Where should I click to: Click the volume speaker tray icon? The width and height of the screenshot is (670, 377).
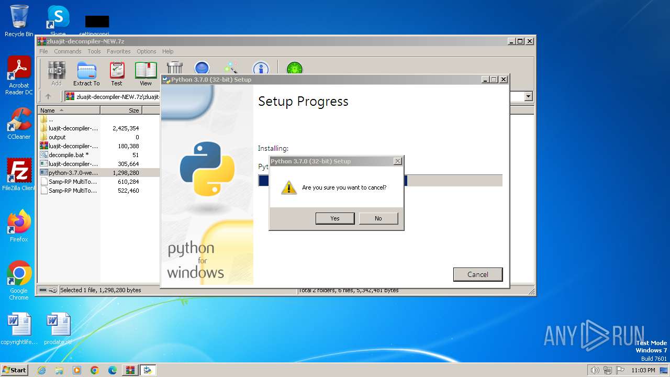click(x=595, y=370)
